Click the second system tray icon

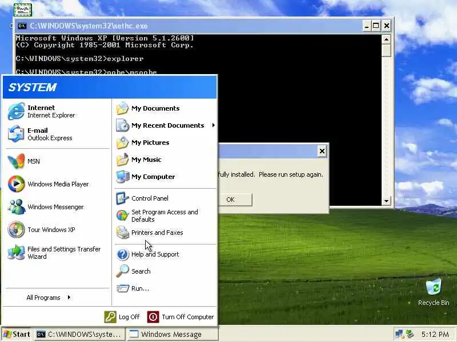pyautogui.click(x=410, y=334)
